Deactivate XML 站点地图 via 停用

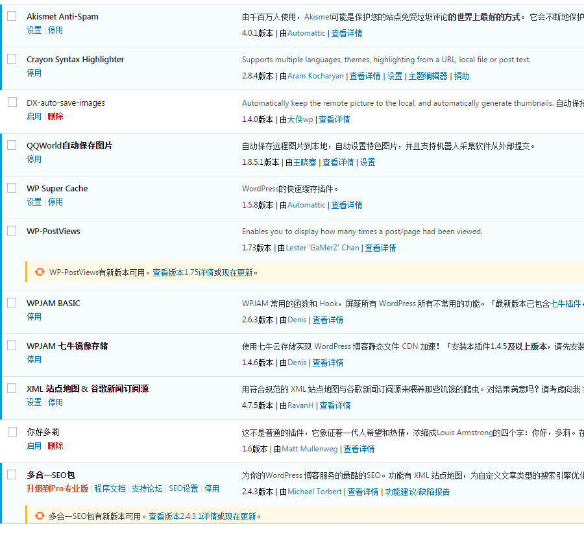(x=55, y=402)
